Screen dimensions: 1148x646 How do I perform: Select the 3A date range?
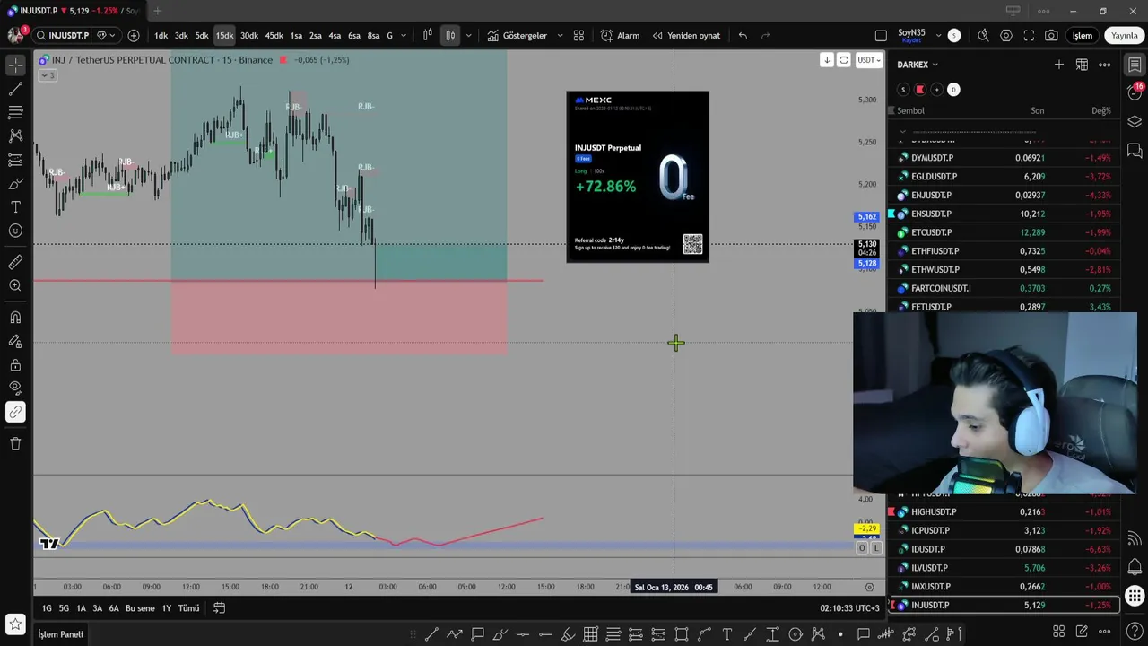point(97,608)
